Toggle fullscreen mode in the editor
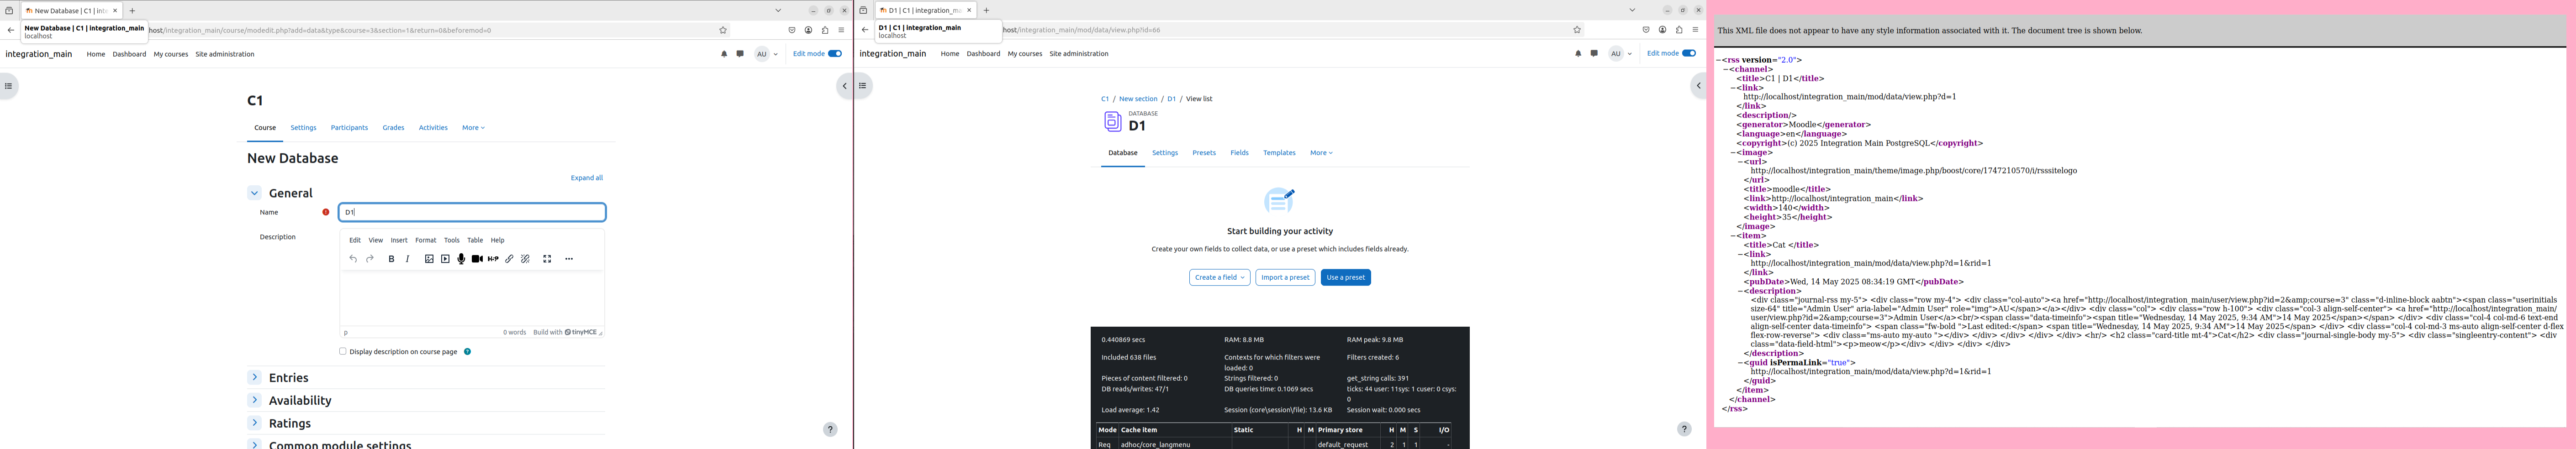Image resolution: width=2576 pixels, height=449 pixels. pyautogui.click(x=547, y=259)
